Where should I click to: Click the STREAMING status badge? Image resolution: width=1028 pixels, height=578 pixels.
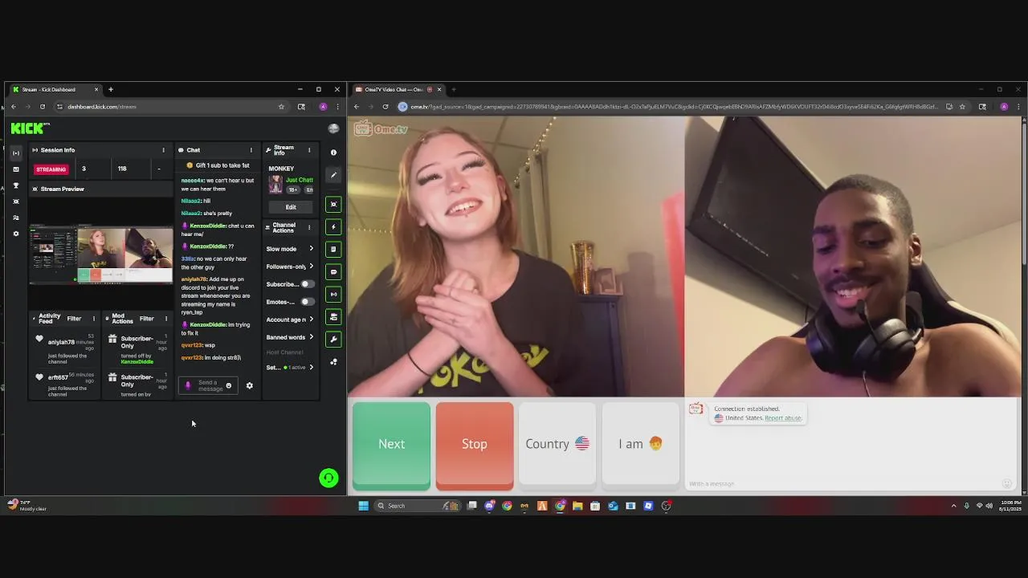51,169
